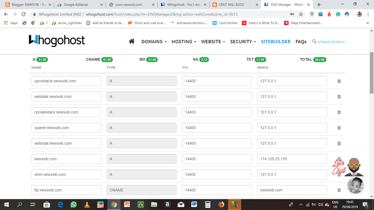
Task: Expand the DOMAINS menu
Action: pyautogui.click(x=154, y=42)
